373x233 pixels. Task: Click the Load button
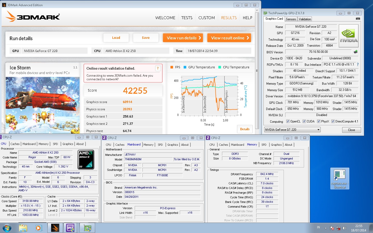pyautogui.click(x=116, y=38)
